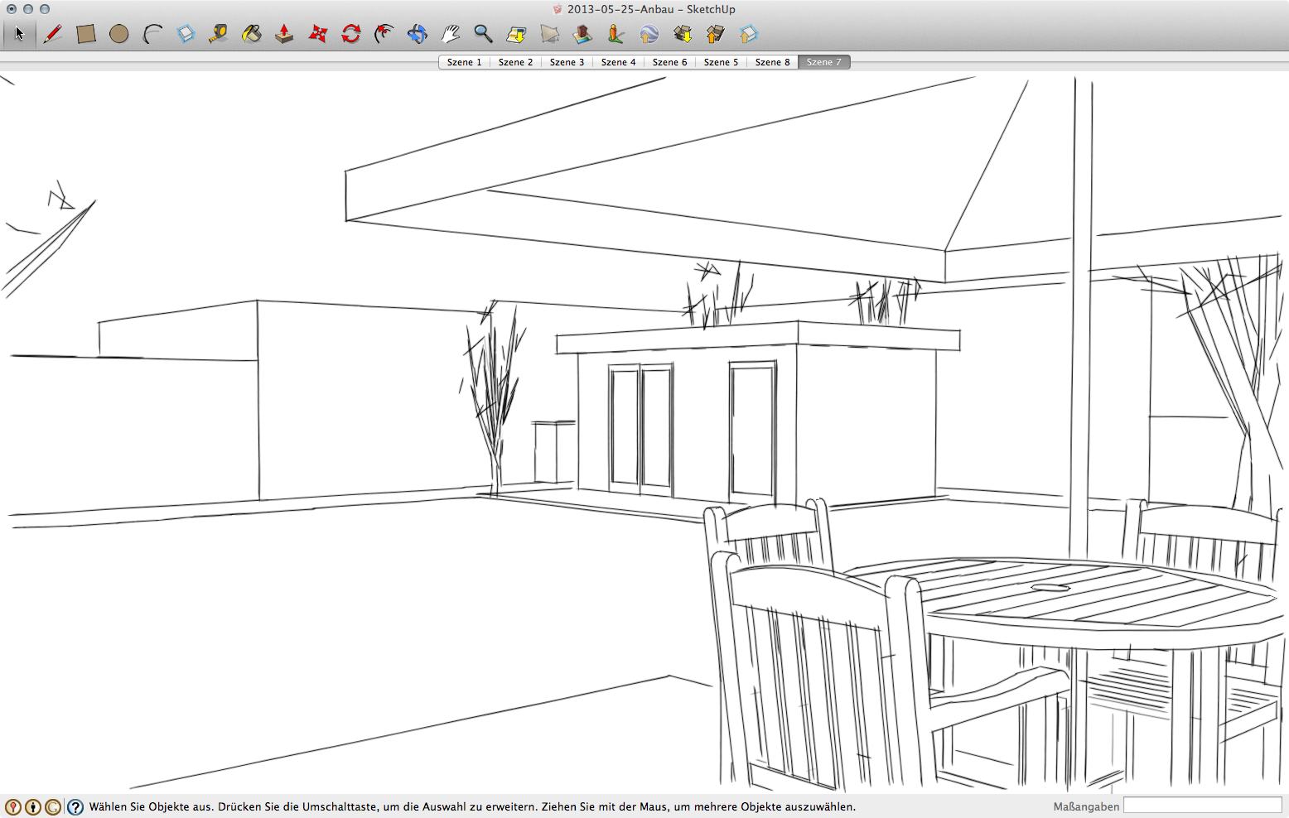This screenshot has width=1289, height=818.
Task: Open the help question mark in status bar
Action: (x=75, y=807)
